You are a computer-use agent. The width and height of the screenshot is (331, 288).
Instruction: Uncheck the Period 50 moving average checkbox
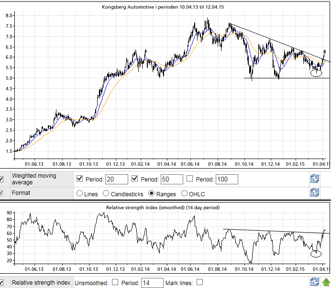[135, 179]
